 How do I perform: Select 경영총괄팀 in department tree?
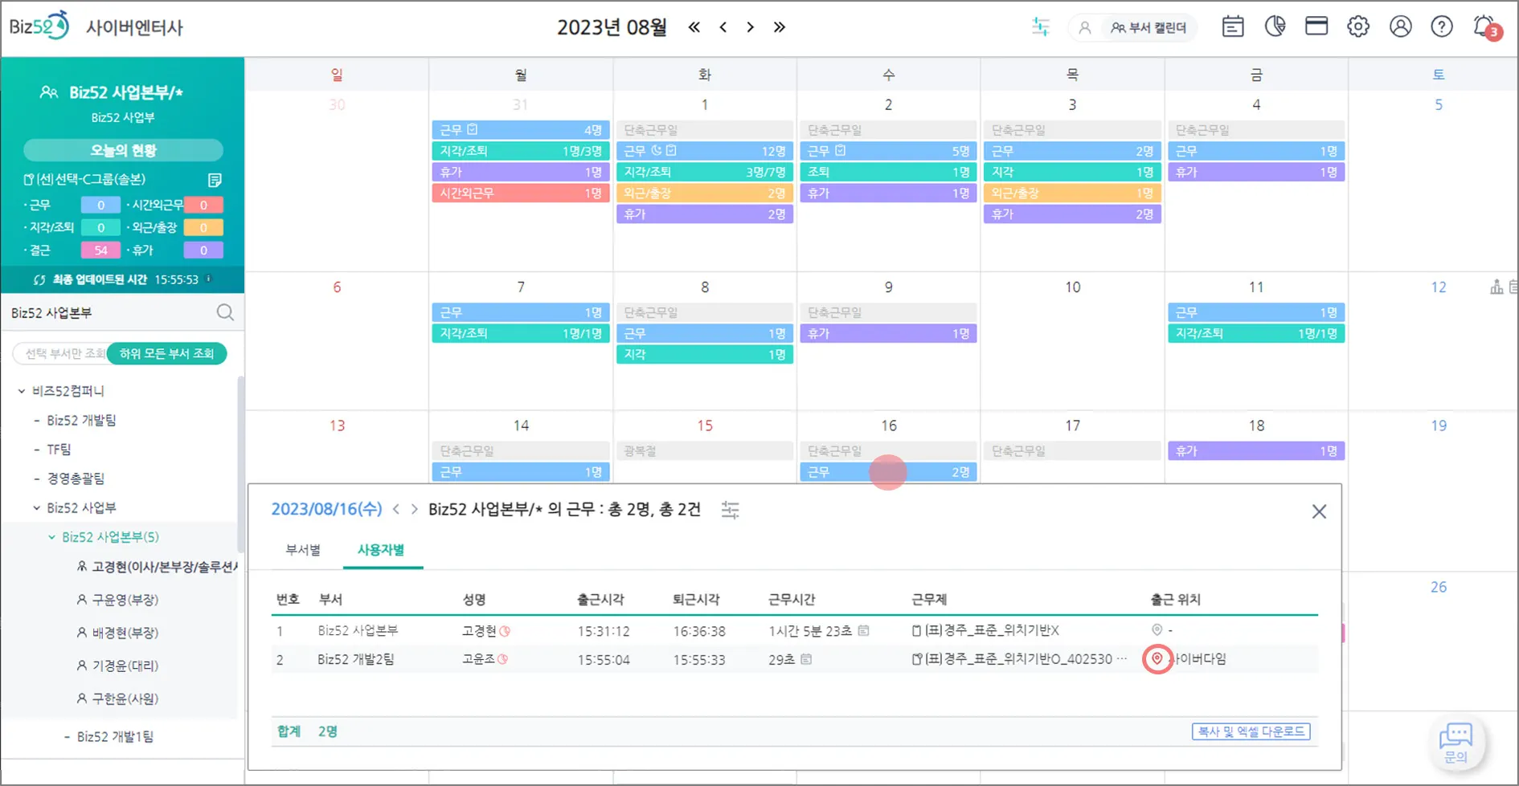[76, 479]
